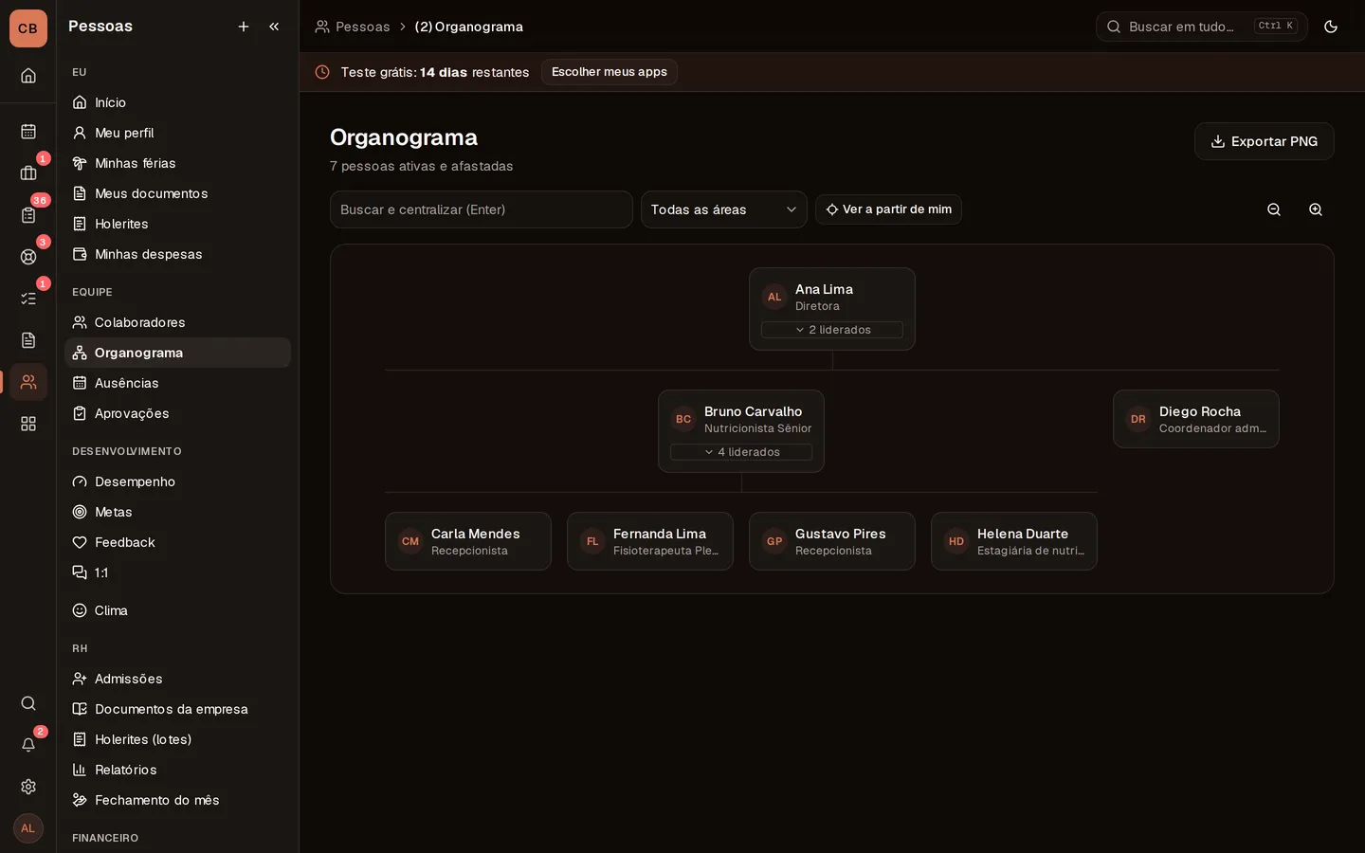Image resolution: width=1365 pixels, height=853 pixels.
Task: Go to Aprovações in the sidebar
Action: pos(177,413)
